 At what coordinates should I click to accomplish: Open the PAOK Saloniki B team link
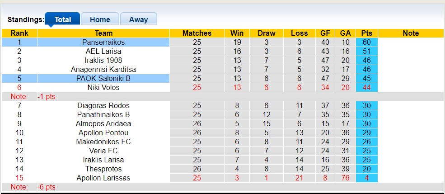(x=103, y=78)
